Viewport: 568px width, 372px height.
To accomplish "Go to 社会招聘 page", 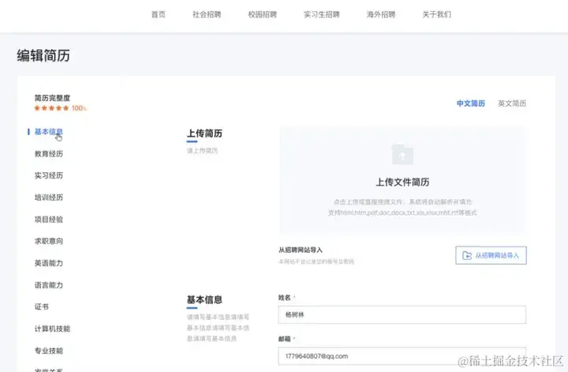I will (207, 14).
